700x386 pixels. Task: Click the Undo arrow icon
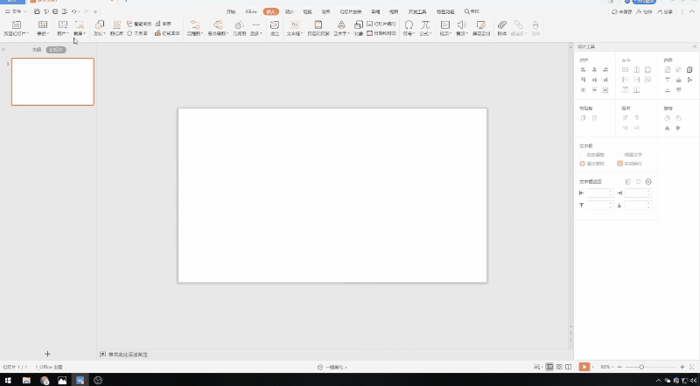(x=74, y=11)
